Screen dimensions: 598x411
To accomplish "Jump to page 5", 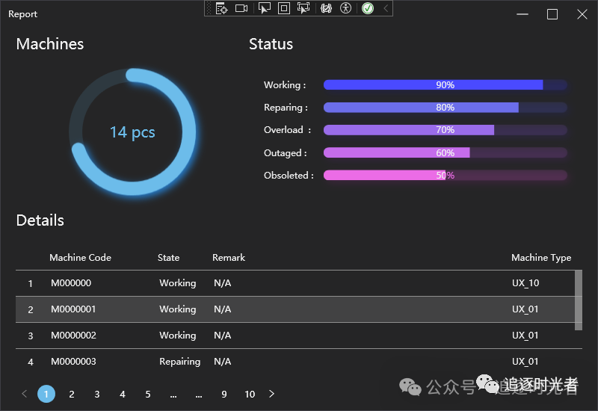I will pos(148,394).
